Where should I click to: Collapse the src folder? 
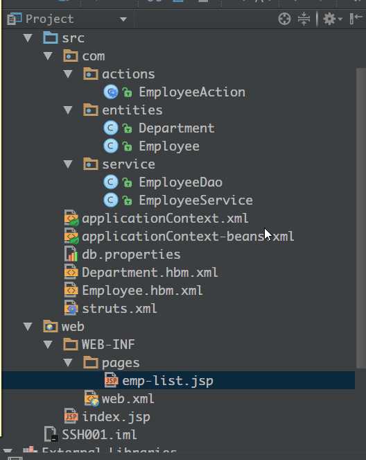[28, 38]
